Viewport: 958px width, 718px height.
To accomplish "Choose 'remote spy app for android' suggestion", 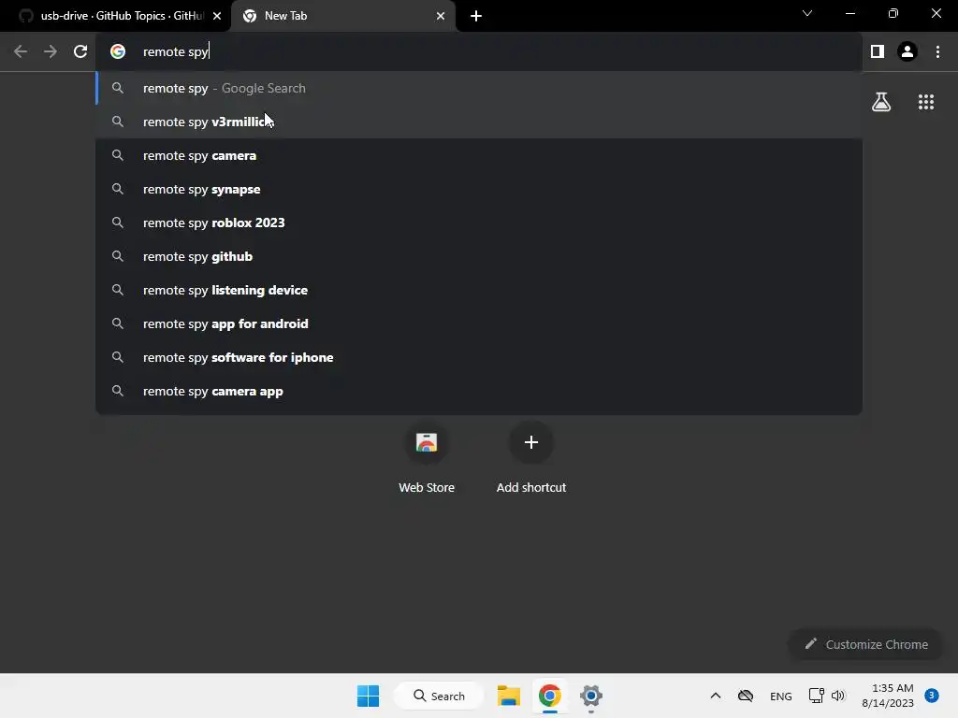I will pos(479,323).
